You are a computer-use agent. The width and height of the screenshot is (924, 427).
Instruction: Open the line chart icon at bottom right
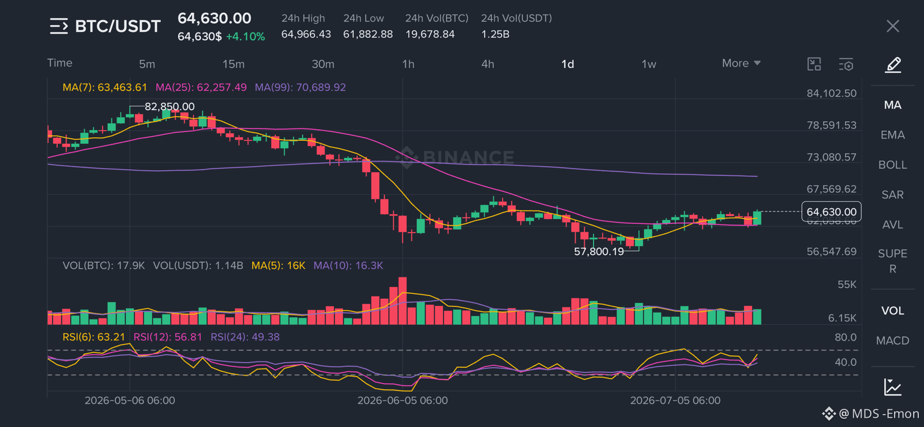coord(893,387)
